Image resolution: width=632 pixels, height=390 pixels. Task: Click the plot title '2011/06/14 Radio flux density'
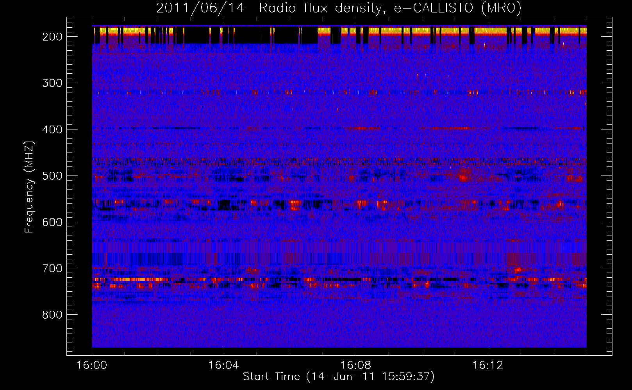[339, 8]
